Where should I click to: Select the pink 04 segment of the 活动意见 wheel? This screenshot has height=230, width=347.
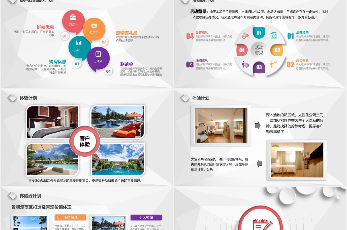click(242, 50)
